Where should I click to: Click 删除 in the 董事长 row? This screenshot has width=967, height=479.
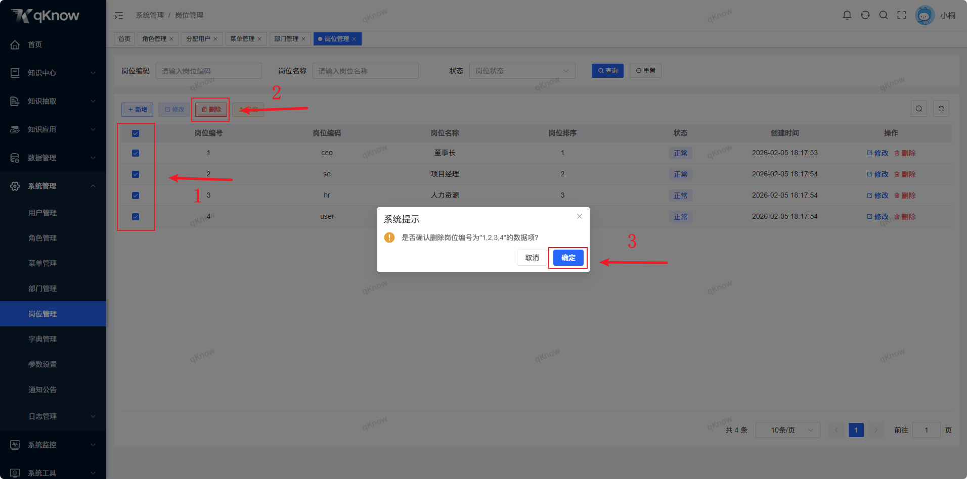(905, 153)
